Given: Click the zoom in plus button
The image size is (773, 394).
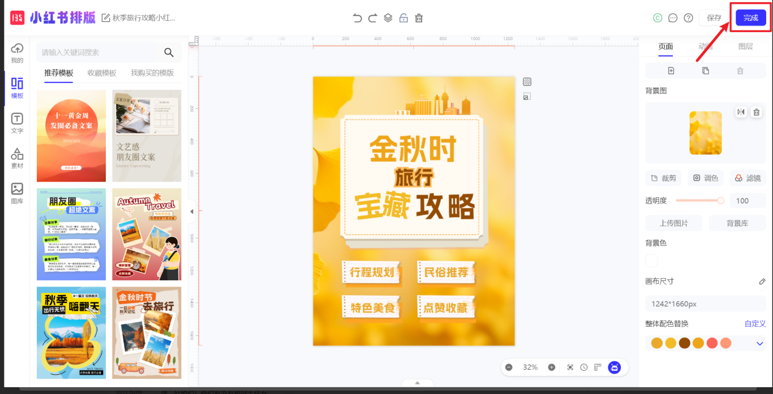Looking at the screenshot, I should pyautogui.click(x=551, y=367).
